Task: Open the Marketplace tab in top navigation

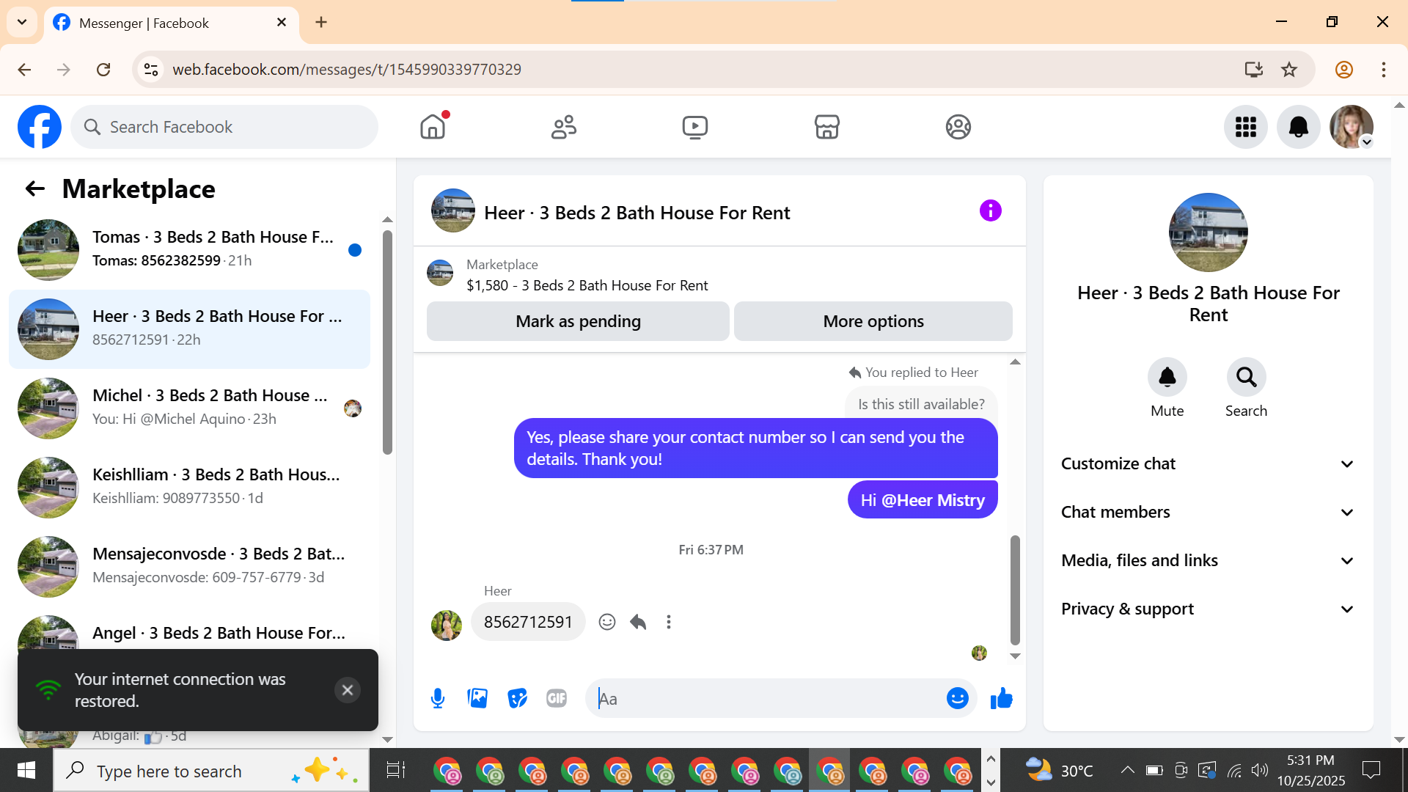Action: click(826, 128)
